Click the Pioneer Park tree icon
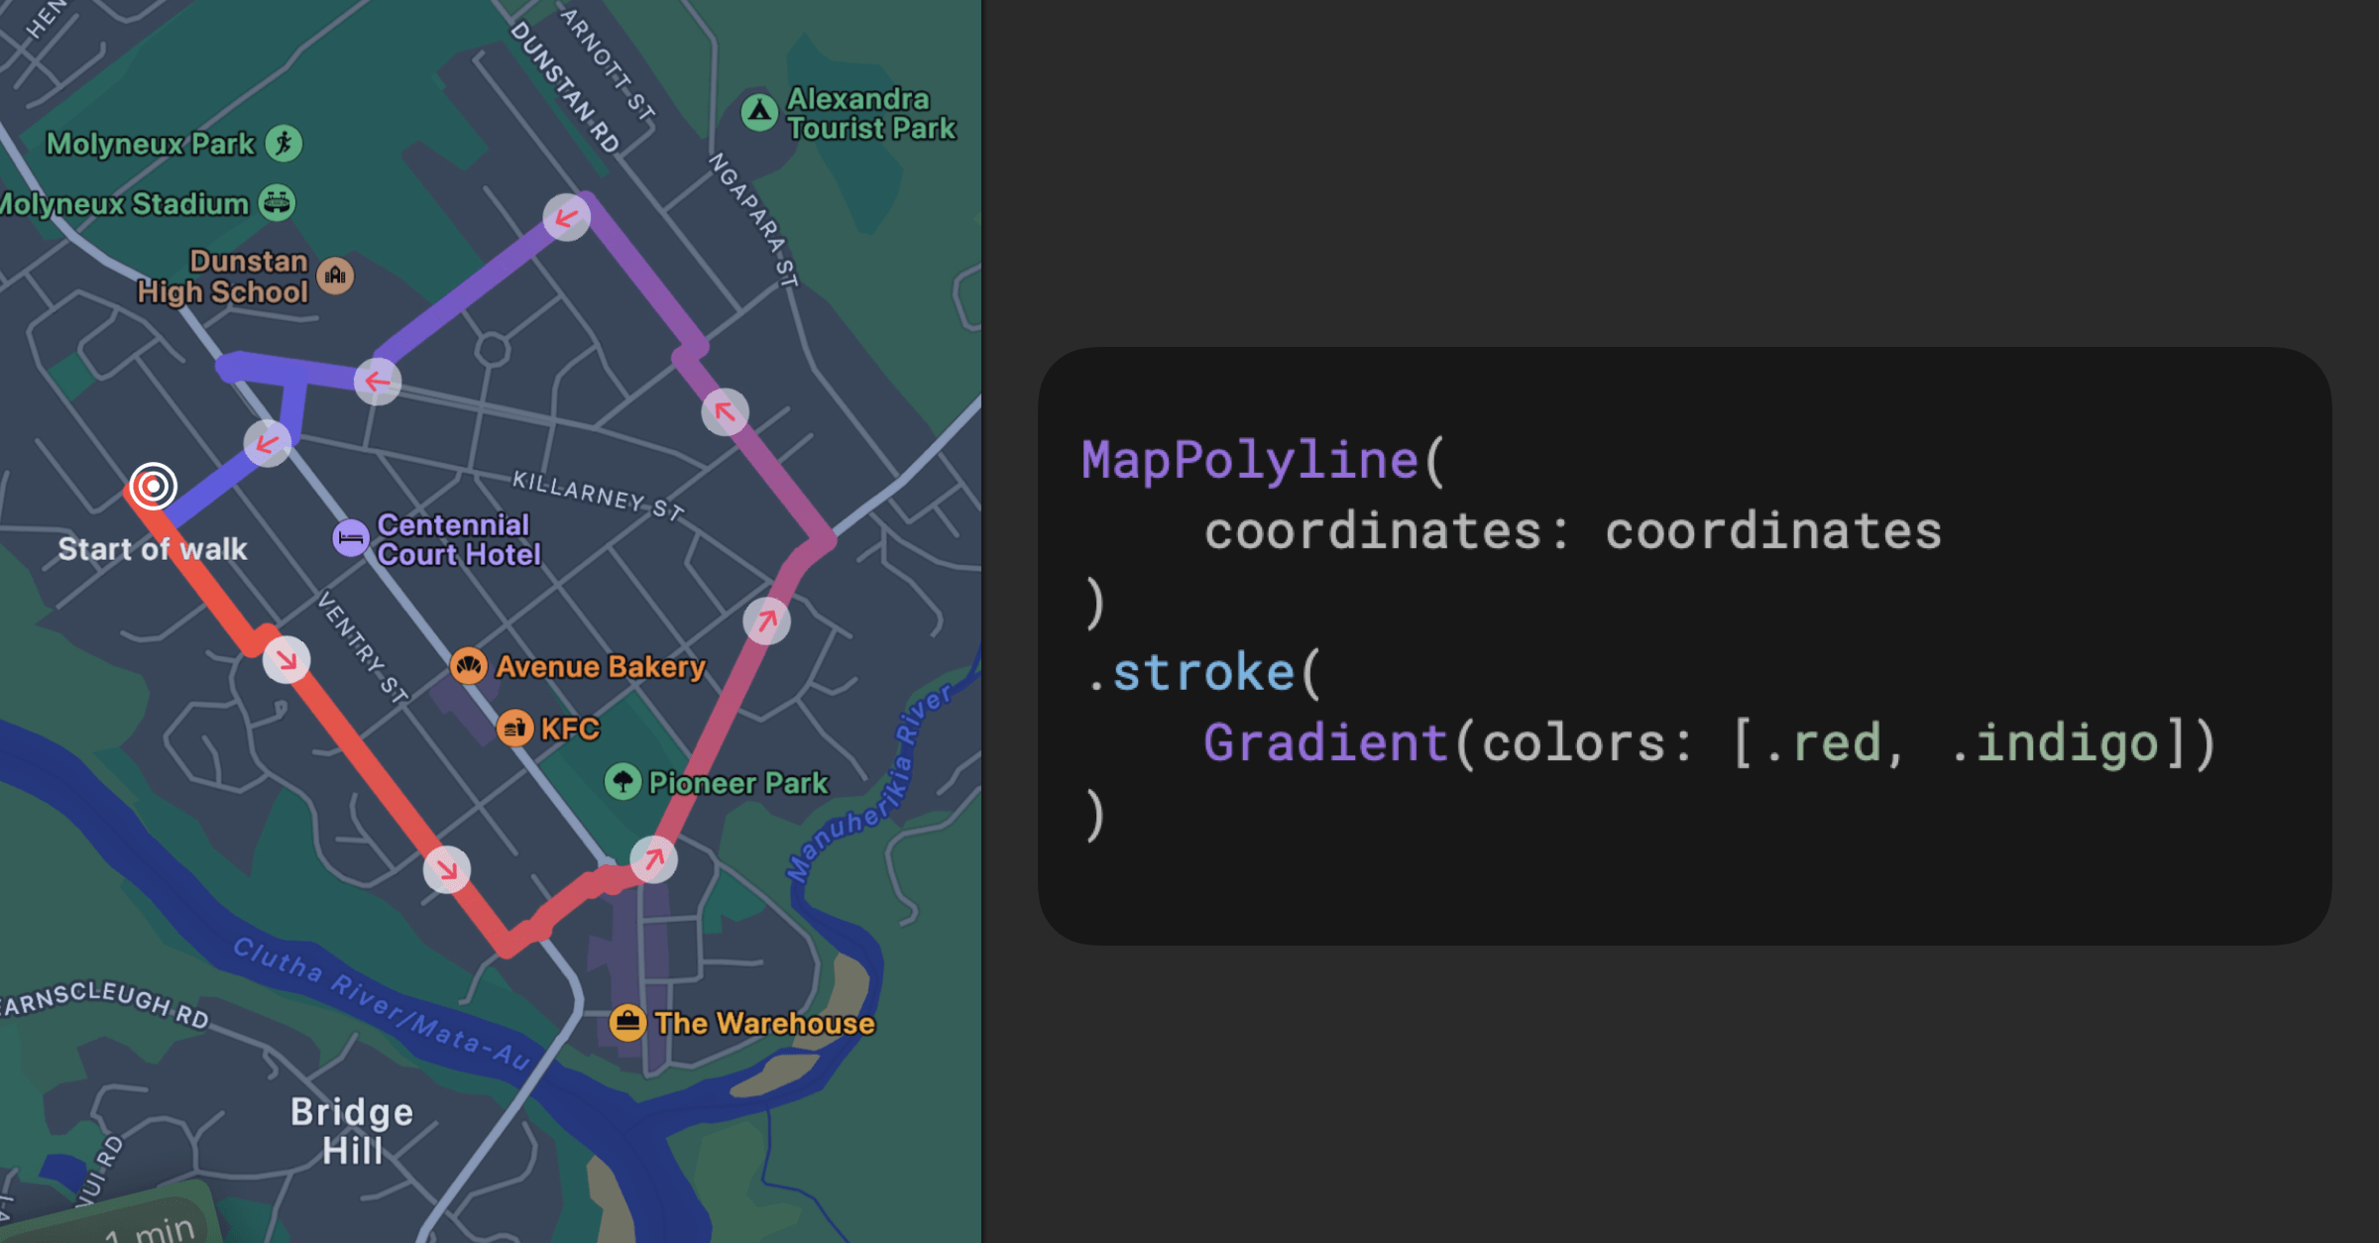 click(x=623, y=782)
